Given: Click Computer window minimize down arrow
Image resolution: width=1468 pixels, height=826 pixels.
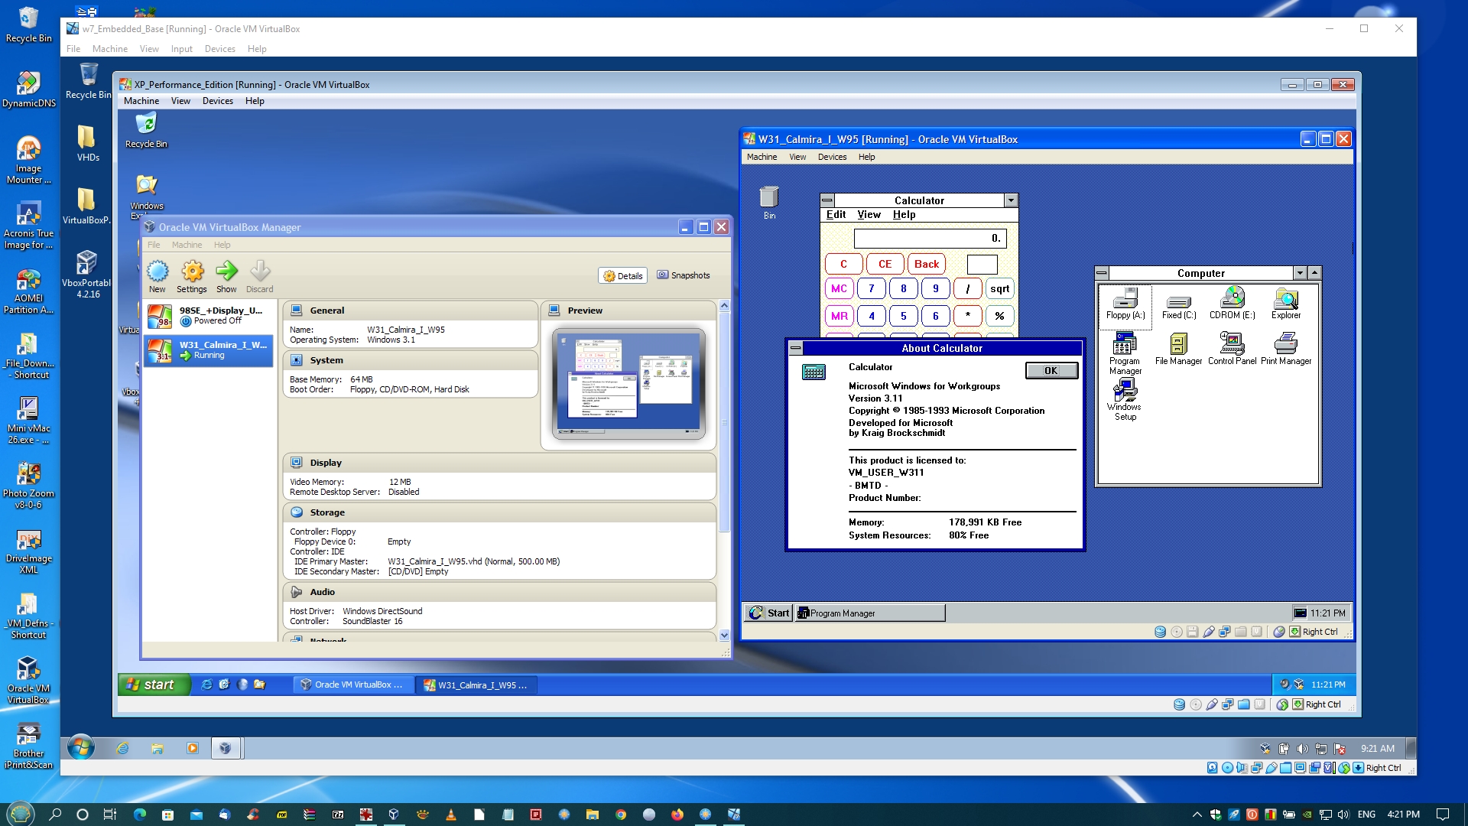Looking at the screenshot, I should point(1300,273).
